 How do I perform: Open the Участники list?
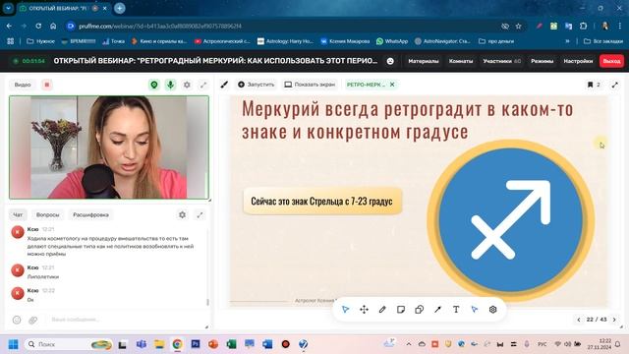501,61
